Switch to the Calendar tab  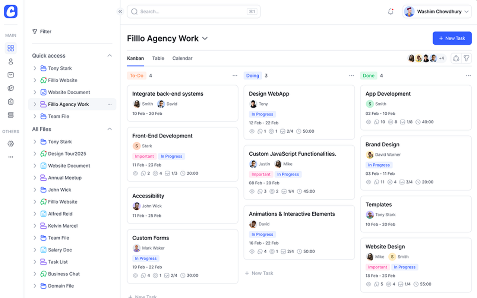(182, 58)
